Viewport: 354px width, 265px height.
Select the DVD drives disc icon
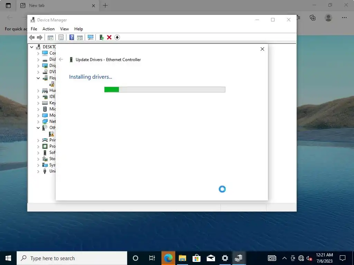(45, 72)
